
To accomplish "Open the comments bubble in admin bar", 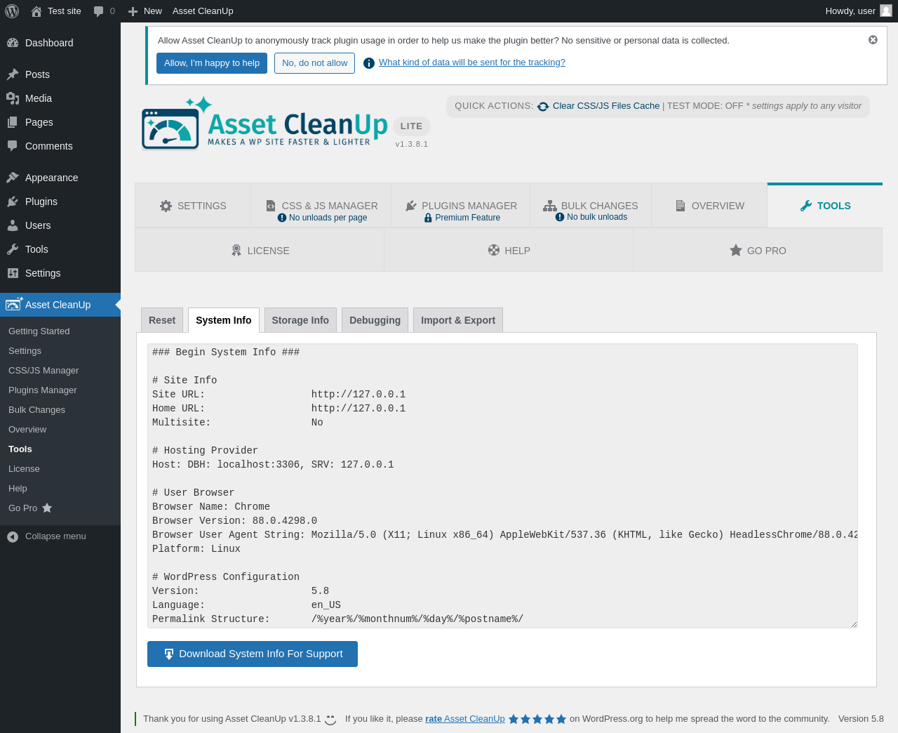I will (104, 11).
